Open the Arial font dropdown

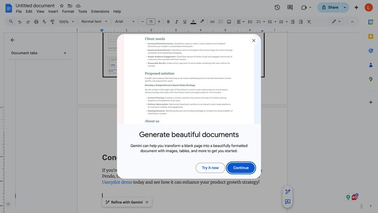coord(125,22)
